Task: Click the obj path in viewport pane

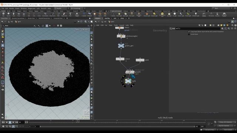Action: 11,22
